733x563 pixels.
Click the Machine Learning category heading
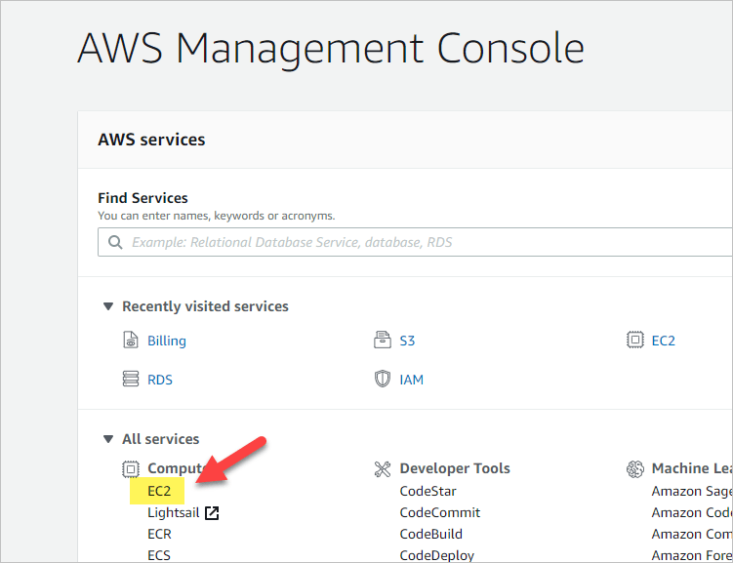coord(692,468)
